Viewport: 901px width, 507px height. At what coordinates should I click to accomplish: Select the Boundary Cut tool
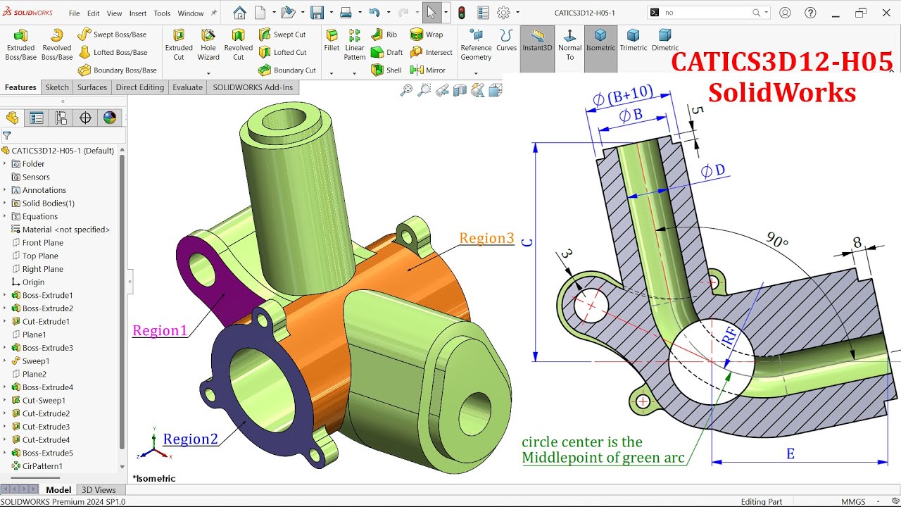tap(286, 70)
